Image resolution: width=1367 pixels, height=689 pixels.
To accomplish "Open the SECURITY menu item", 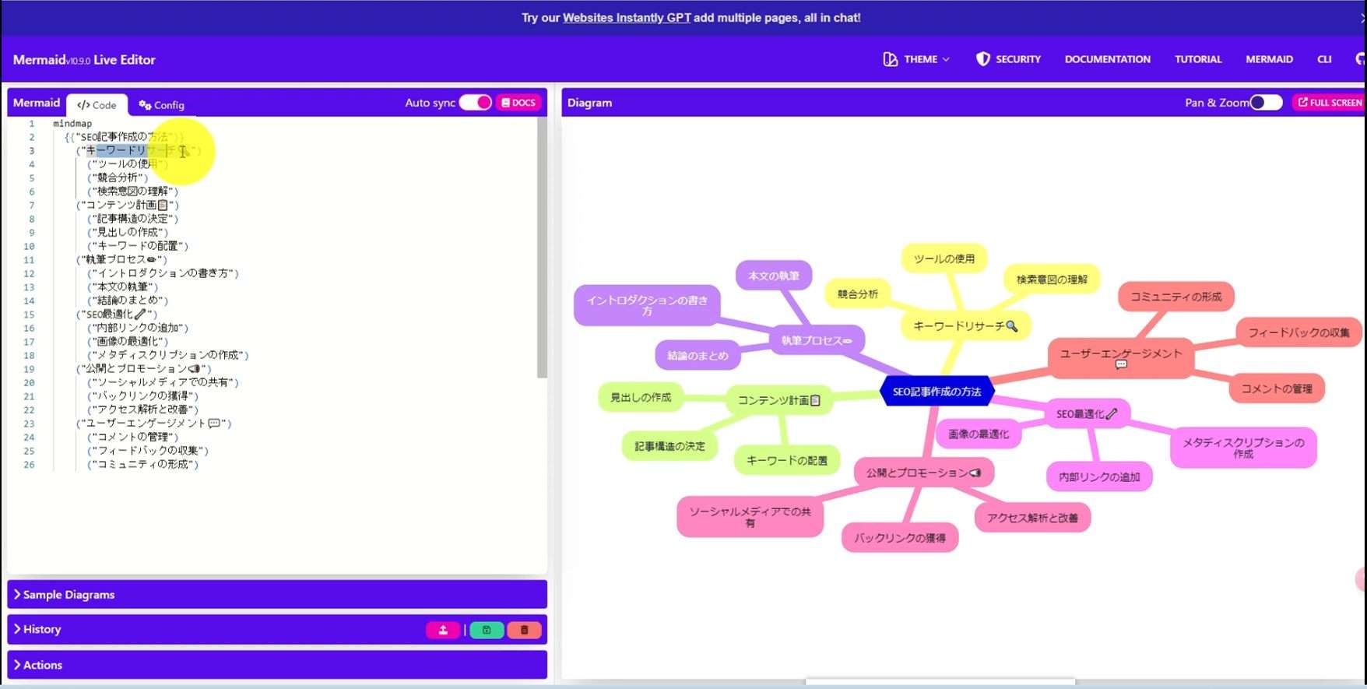I will (x=1009, y=59).
